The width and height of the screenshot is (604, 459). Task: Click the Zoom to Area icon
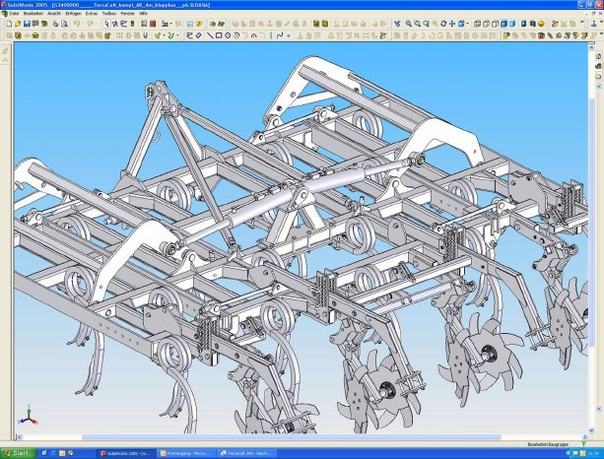point(417,24)
